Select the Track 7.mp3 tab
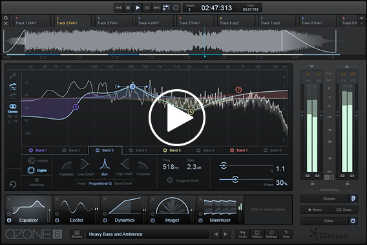This screenshot has width=367, height=245. [277, 21]
